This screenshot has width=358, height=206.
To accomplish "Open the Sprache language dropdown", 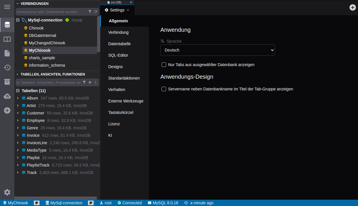I will point(217,50).
